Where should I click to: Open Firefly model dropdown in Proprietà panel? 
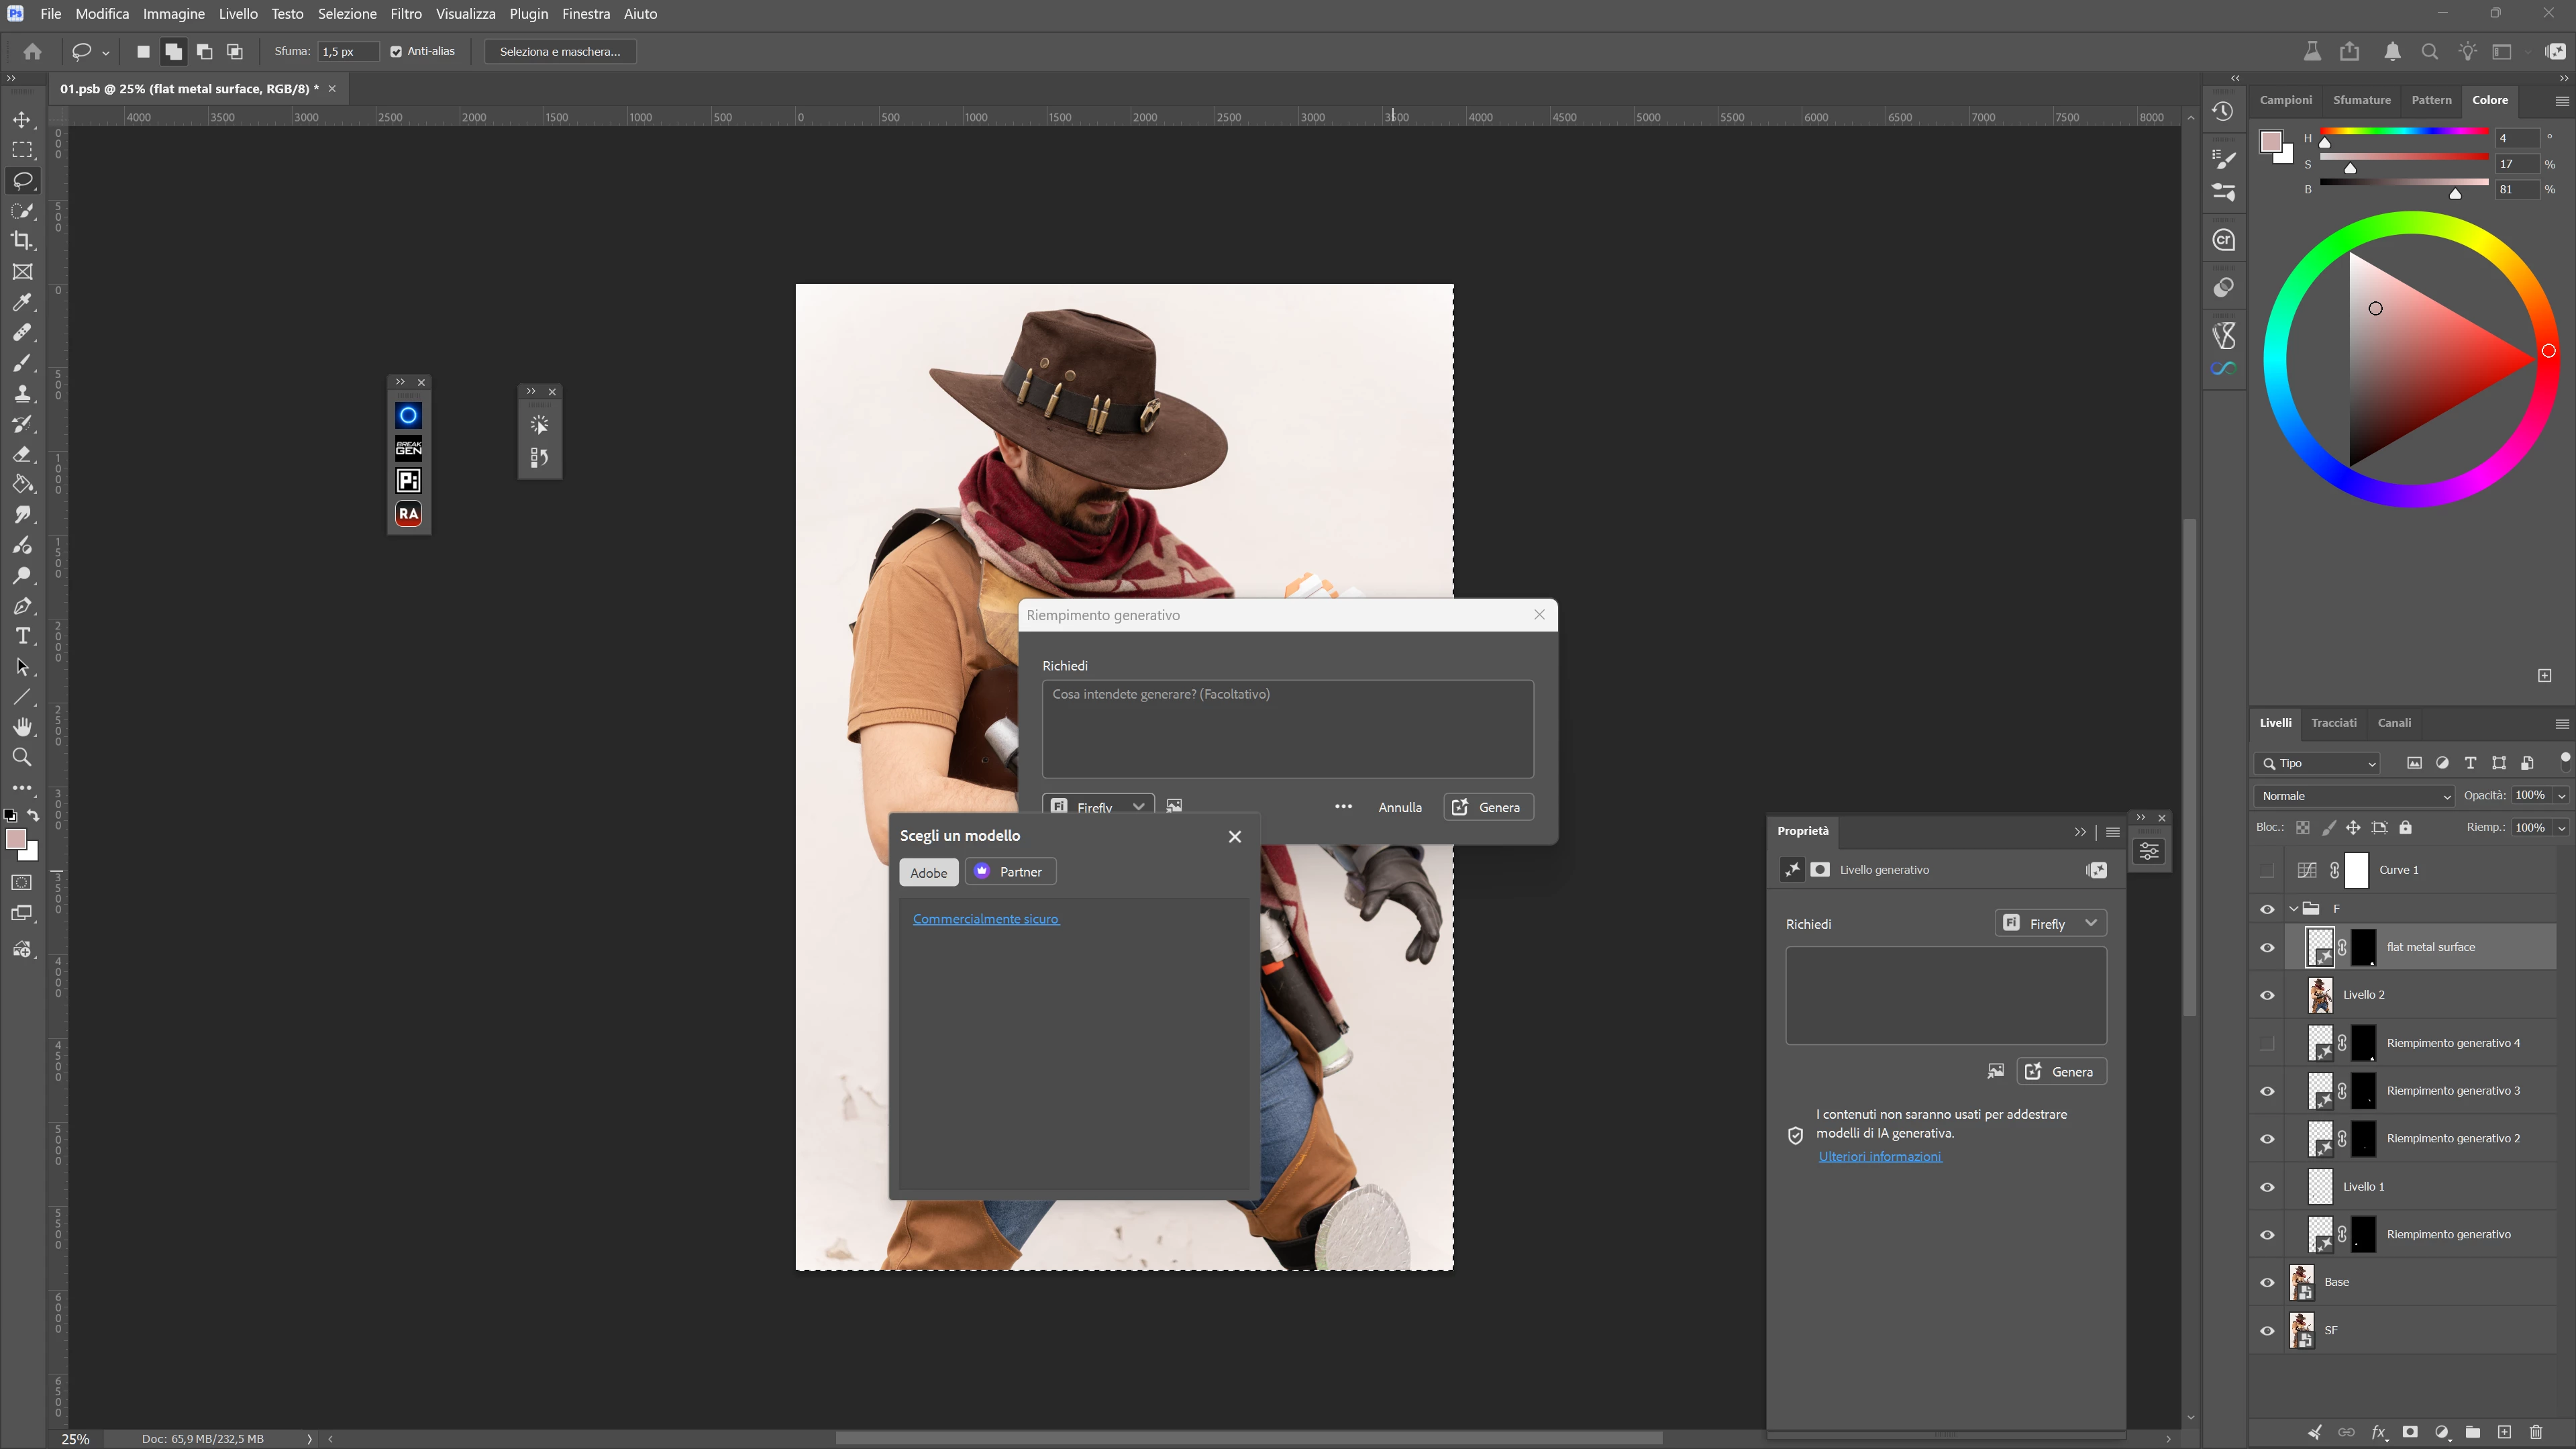pyautogui.click(x=2050, y=923)
